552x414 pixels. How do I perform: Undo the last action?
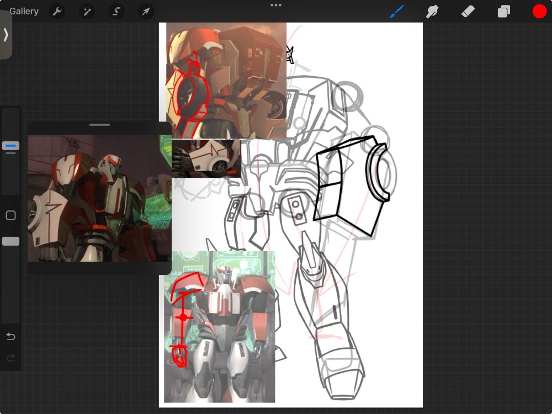tap(10, 337)
